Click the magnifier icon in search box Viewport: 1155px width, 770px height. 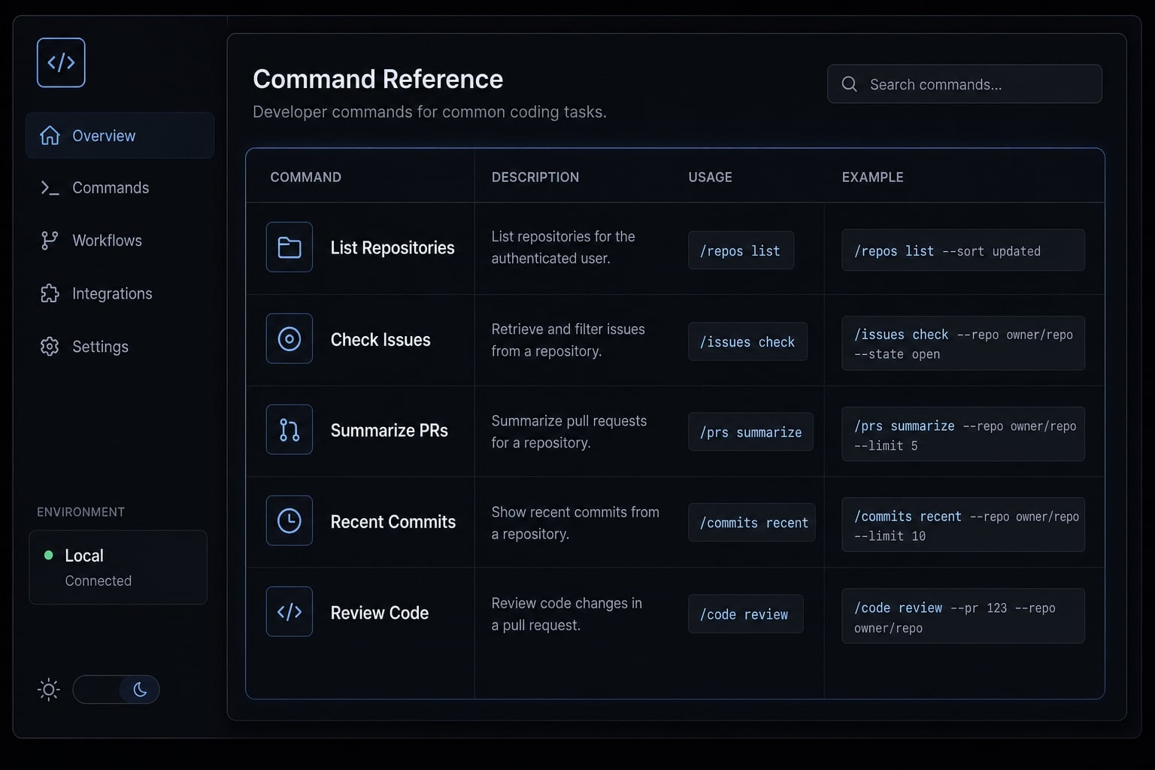pos(850,84)
